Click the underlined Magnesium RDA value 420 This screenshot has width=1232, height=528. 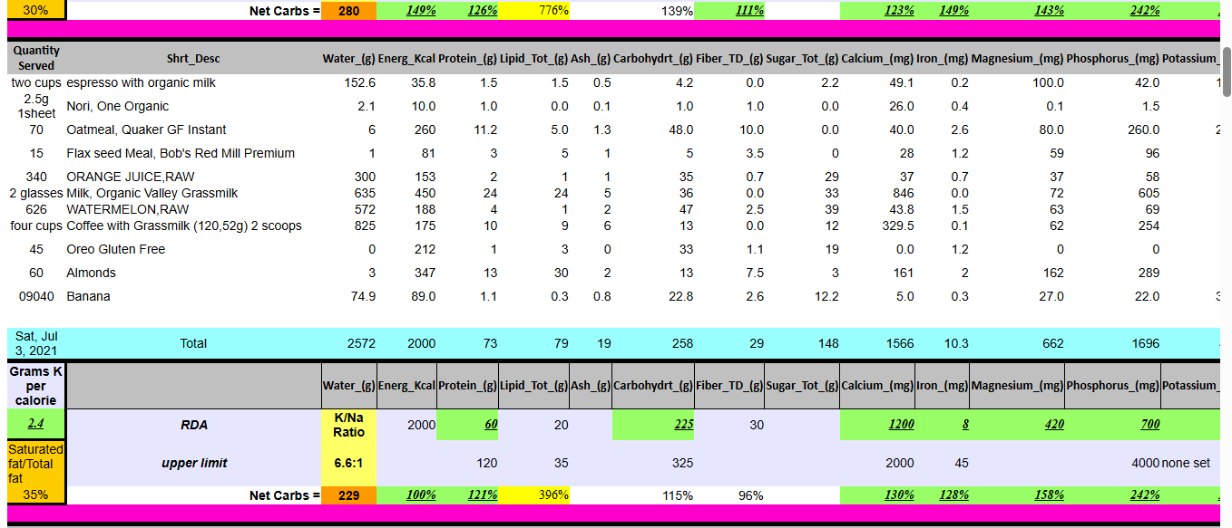(1052, 424)
